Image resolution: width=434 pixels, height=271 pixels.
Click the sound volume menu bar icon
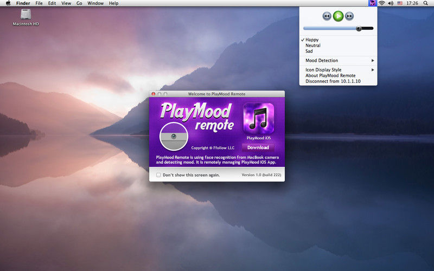(x=391, y=3)
